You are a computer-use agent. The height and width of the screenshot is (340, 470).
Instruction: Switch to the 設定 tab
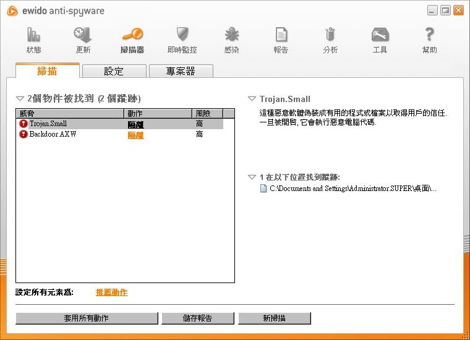click(x=114, y=71)
